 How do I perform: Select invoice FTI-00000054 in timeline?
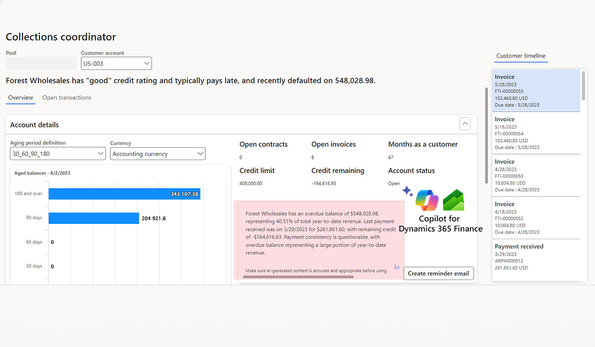(536, 133)
